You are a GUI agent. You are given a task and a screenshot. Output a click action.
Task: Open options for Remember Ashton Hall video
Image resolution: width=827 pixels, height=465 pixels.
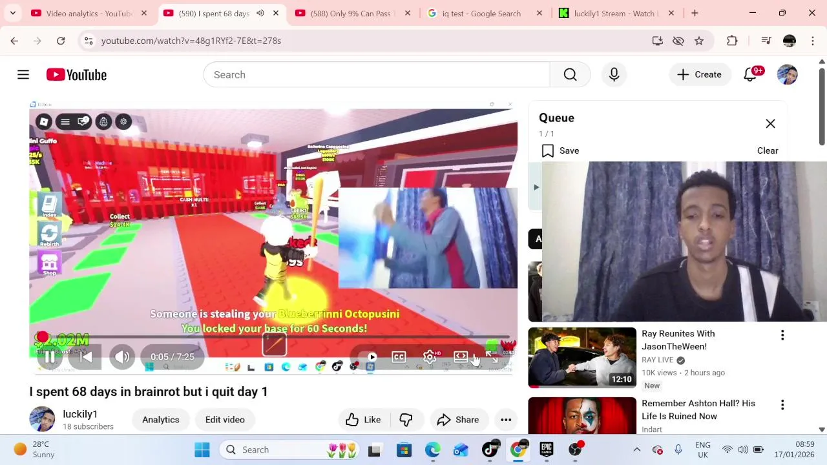782,405
